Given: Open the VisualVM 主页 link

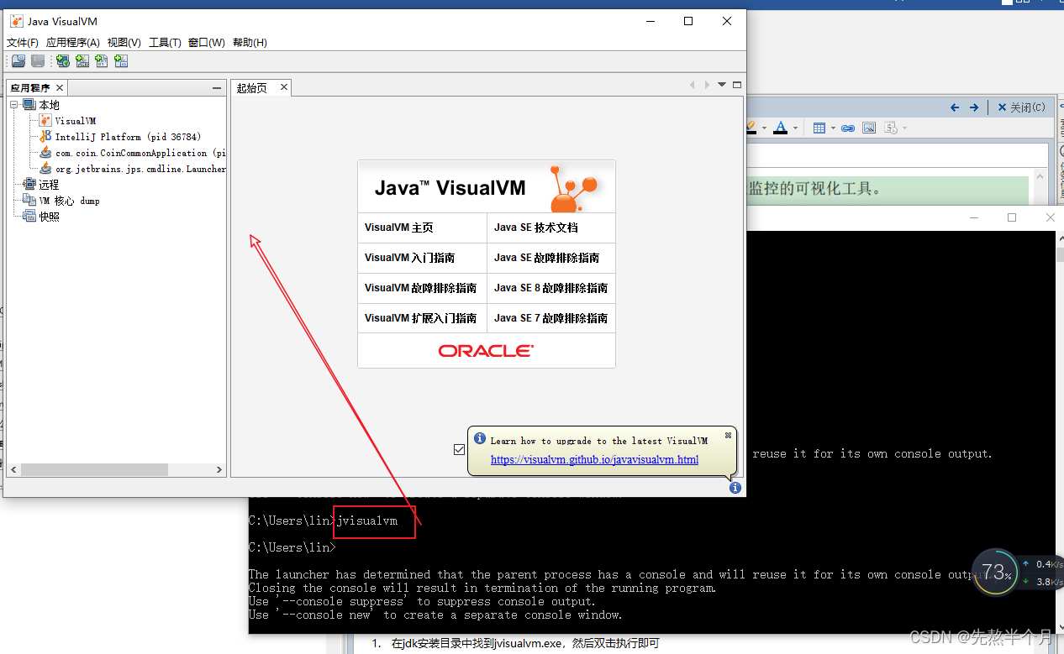Looking at the screenshot, I should (399, 228).
